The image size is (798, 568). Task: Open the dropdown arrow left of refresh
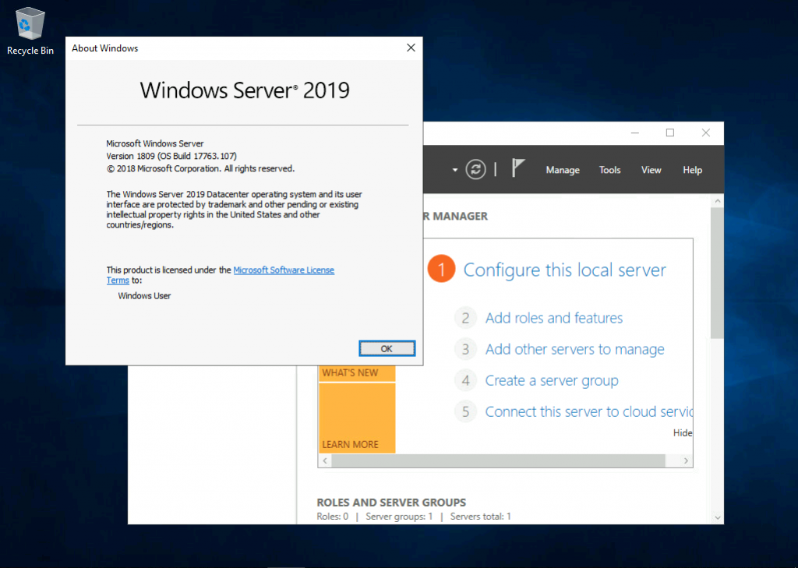pyautogui.click(x=454, y=169)
